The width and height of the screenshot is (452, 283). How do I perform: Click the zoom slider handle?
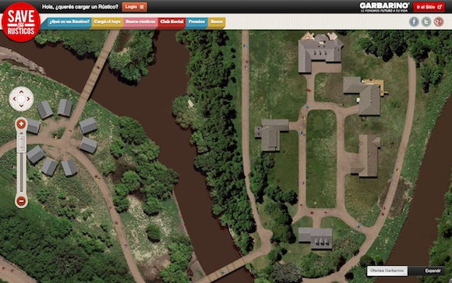(x=21, y=143)
